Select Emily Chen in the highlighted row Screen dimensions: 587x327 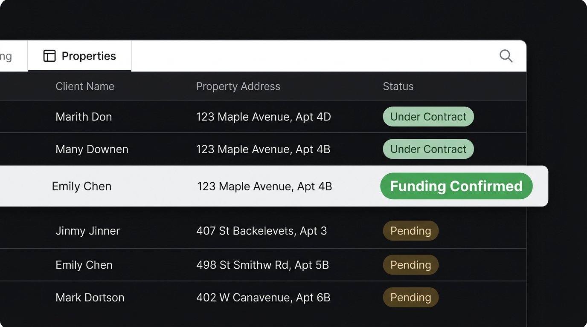(x=81, y=186)
